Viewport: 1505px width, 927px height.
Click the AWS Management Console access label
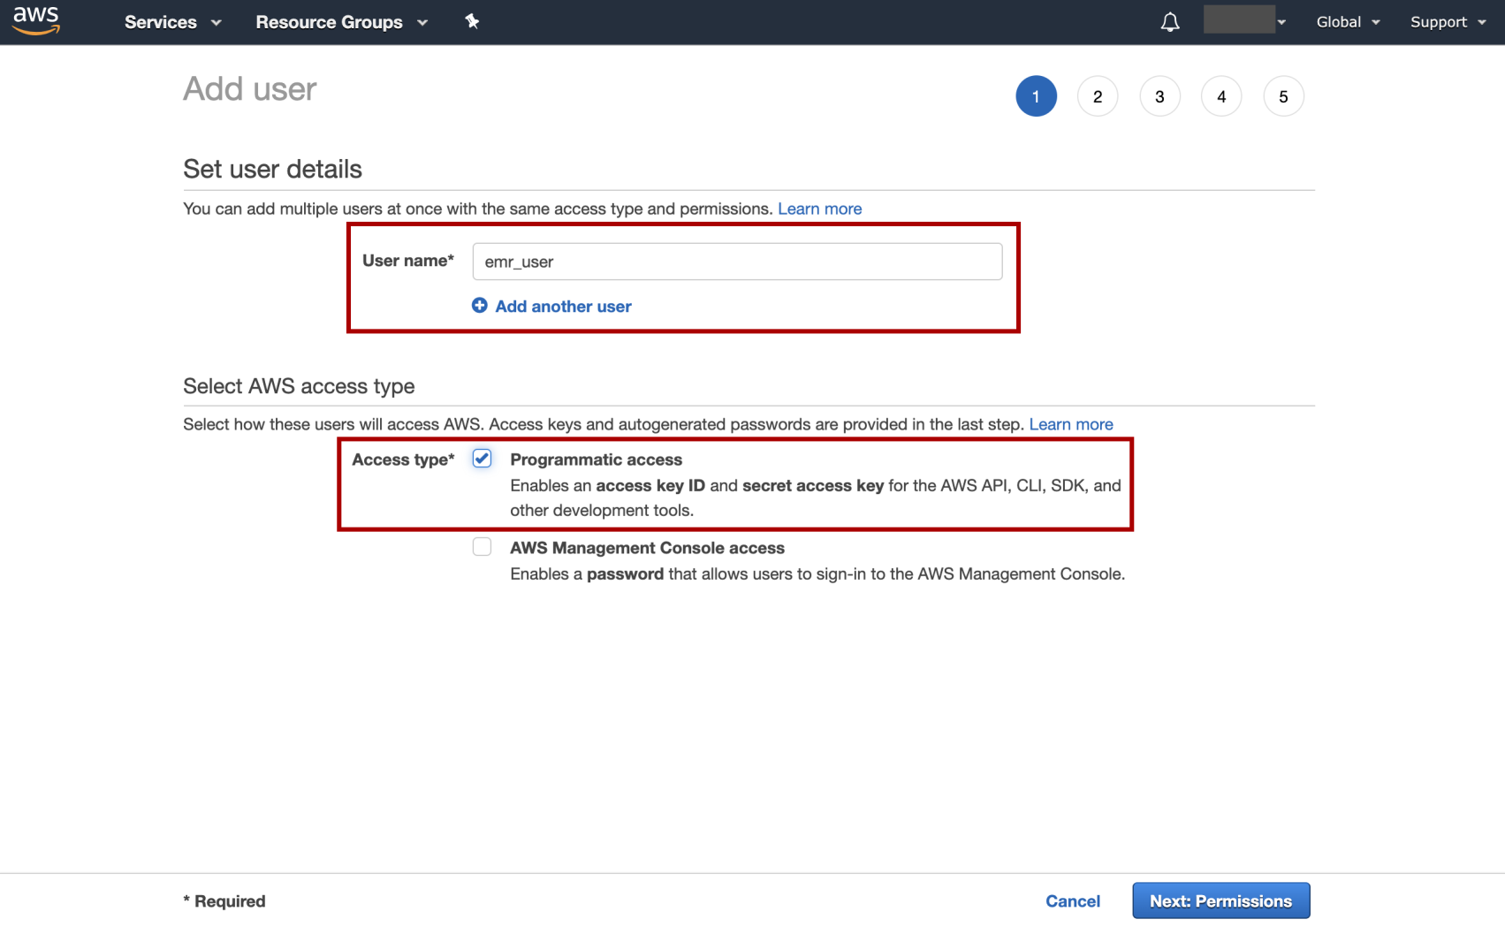(x=647, y=548)
